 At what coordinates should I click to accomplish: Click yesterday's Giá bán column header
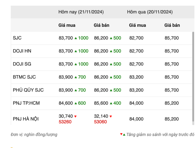click(172, 25)
